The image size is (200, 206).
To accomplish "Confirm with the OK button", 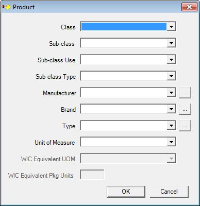I will [x=126, y=192].
